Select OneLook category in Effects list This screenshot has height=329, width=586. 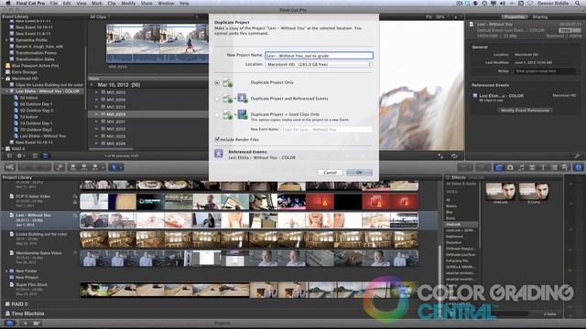[461, 224]
